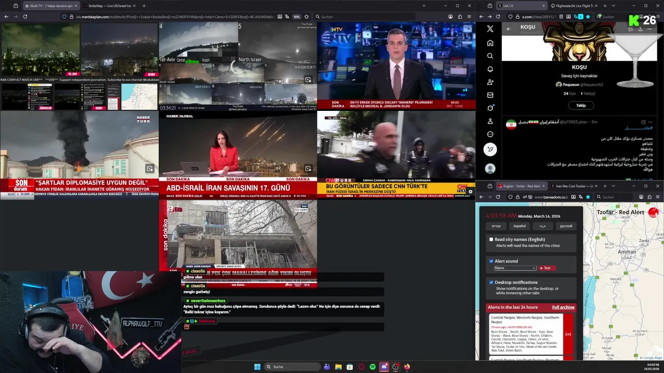This screenshot has height=373, width=664.
Task: Expand tab list in Multi TV window
Action: 424,6
